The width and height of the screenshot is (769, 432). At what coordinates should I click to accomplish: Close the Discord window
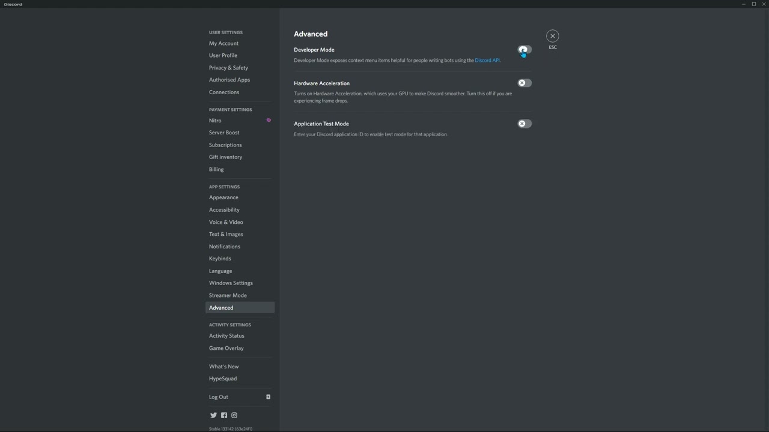pos(764,4)
